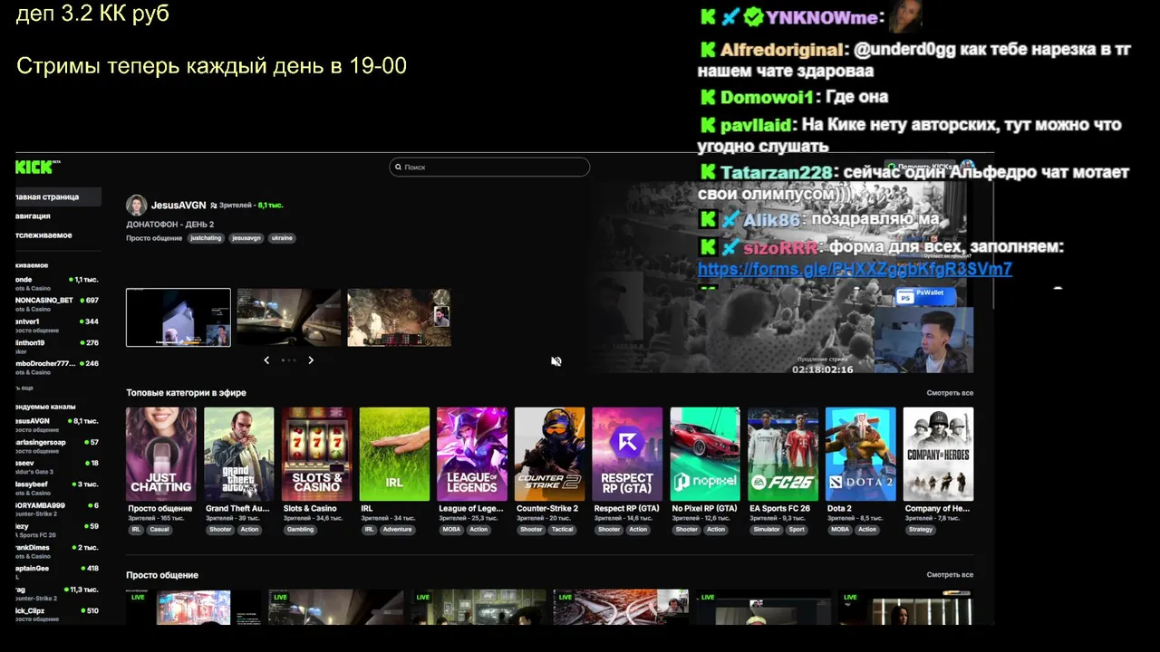Image resolution: width=1160 pixels, height=652 pixels.
Task: Open NONCASINO_BET channel in sidebar
Action: pos(58,302)
